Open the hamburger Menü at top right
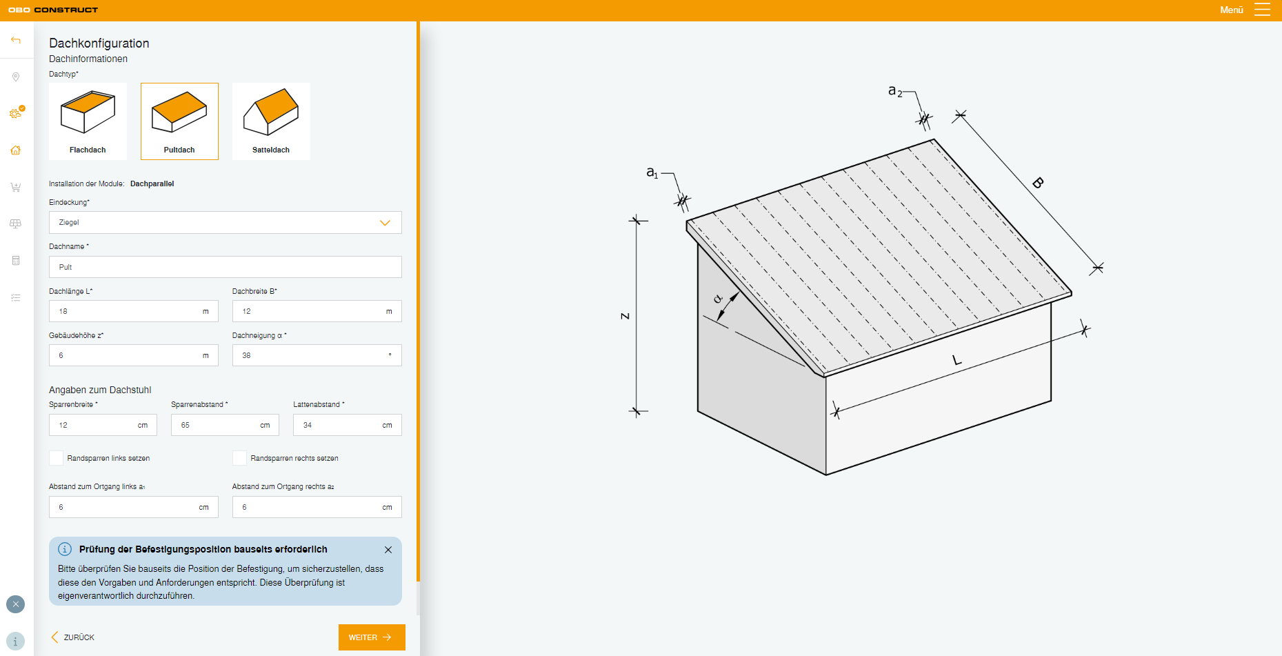 tap(1261, 10)
